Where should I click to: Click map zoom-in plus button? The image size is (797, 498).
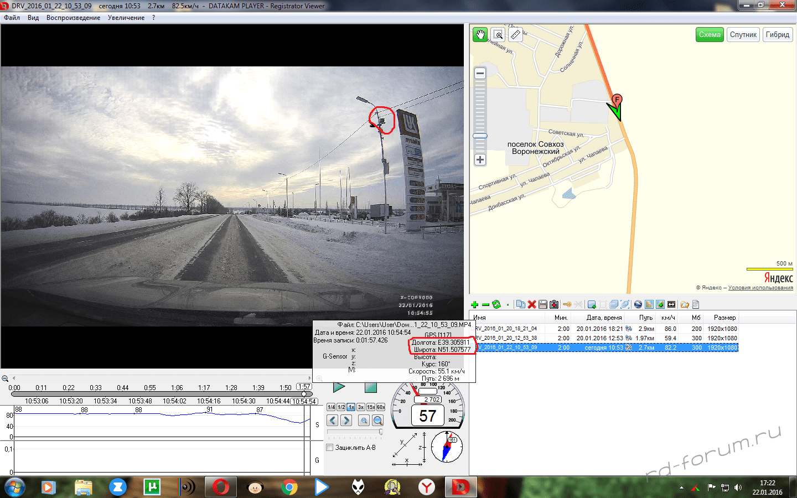coord(480,160)
